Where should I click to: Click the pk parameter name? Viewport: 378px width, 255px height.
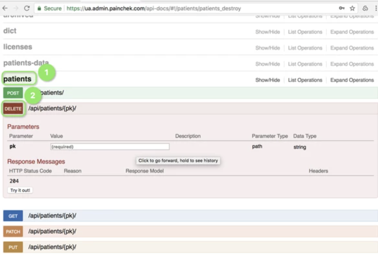(13, 146)
